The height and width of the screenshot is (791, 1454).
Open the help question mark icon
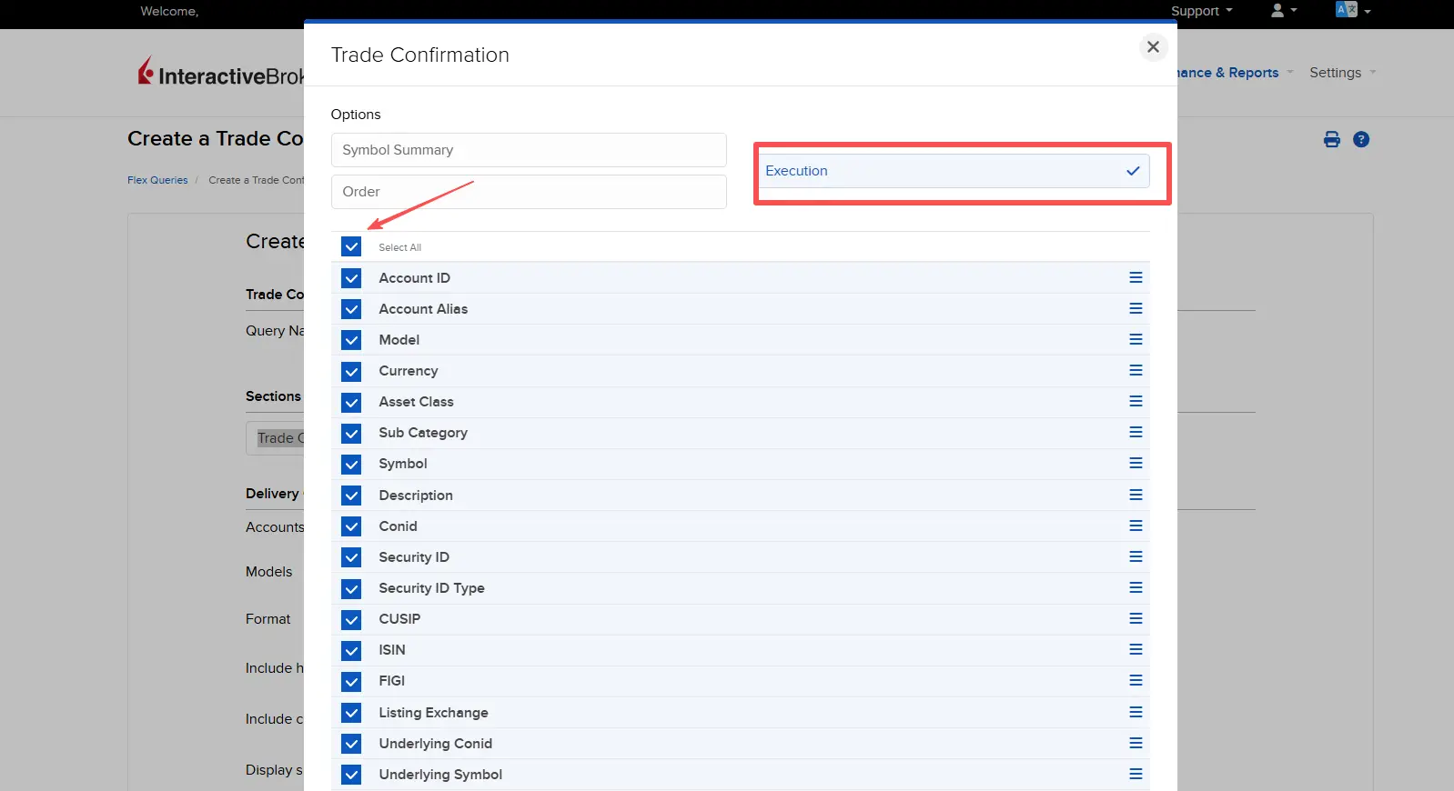click(x=1361, y=139)
